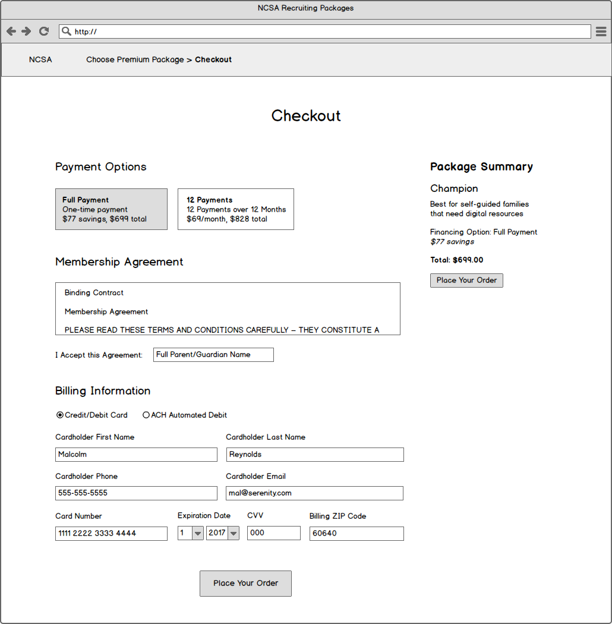The width and height of the screenshot is (612, 624).
Task: Select ACH Automated Debit radio button
Action: [146, 415]
